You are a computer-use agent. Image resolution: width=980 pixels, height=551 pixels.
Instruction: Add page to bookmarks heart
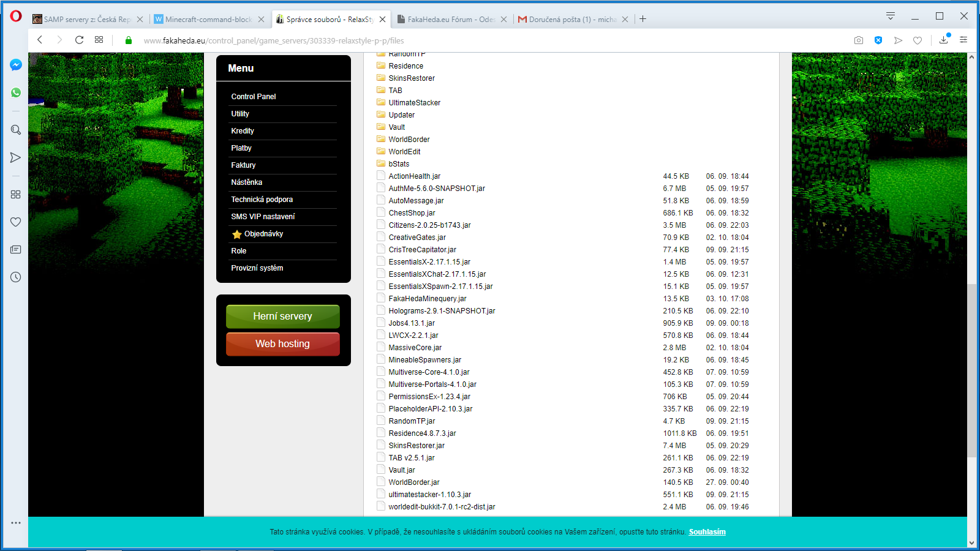click(x=918, y=40)
